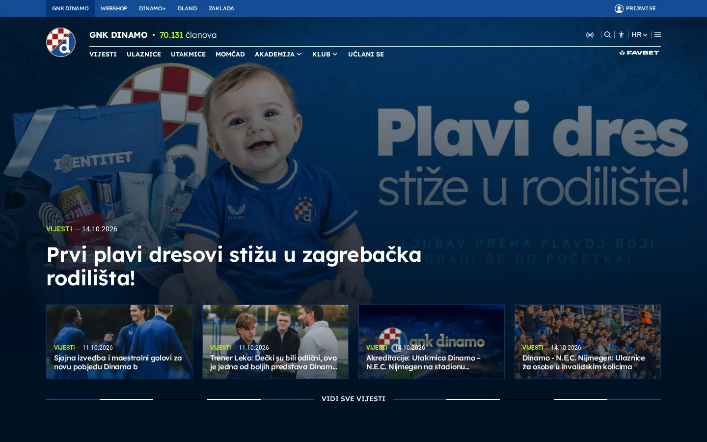The image size is (707, 442).
Task: Open the Zaklada top bar link
Action: 221,8
